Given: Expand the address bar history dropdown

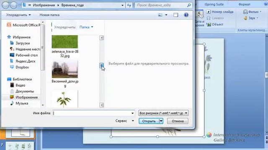Looking at the screenshot, I should [122, 5].
